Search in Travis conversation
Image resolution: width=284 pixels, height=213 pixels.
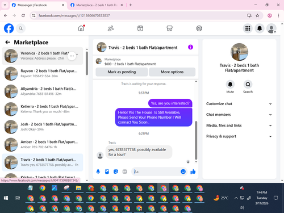click(248, 85)
